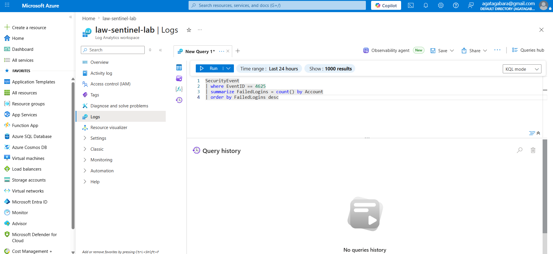553x254 pixels.
Task: Open the Run button dropdown arrow
Action: [228, 68]
